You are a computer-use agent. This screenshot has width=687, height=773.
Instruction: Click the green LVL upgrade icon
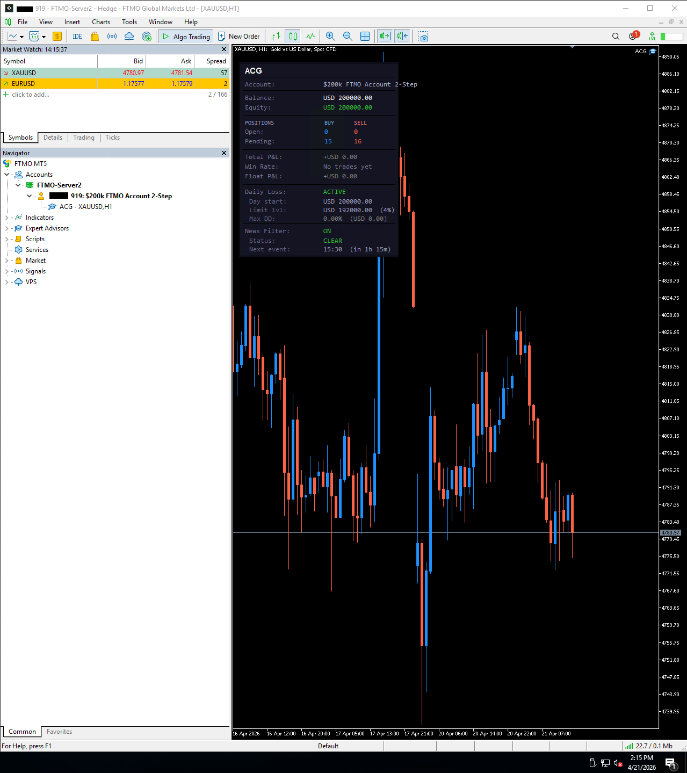pos(652,37)
